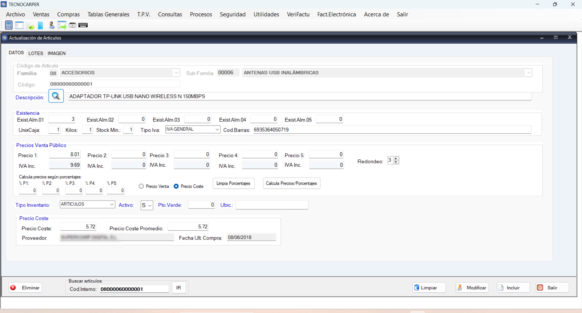Select the Precio Coste radio button
Screen dimensions: 582x313
(176, 186)
